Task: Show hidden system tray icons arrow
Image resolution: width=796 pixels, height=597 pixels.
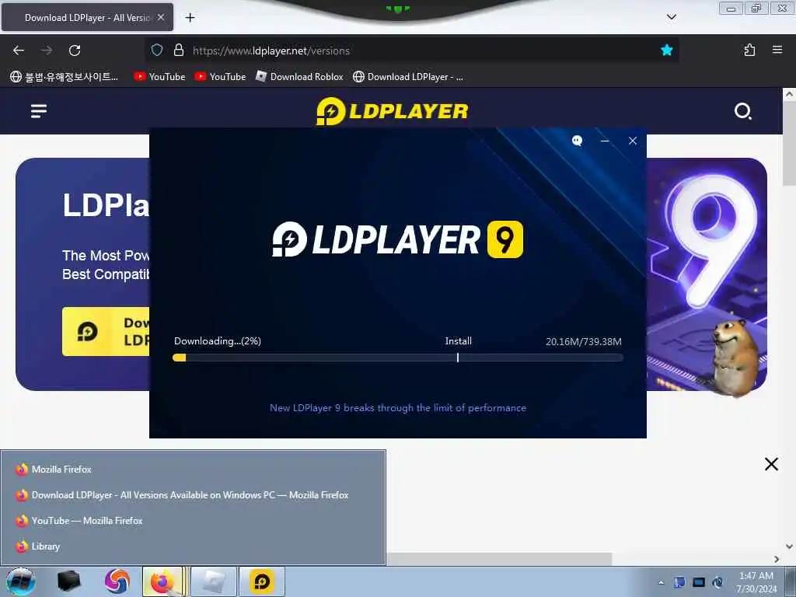Action: (x=661, y=582)
